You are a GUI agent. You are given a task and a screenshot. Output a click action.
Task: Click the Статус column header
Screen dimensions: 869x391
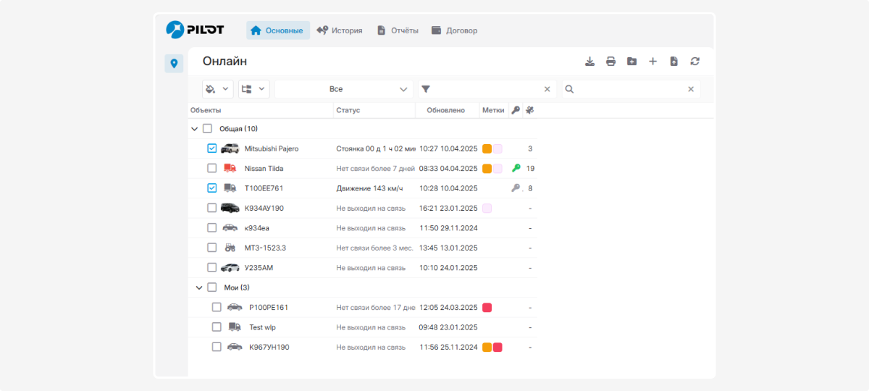pos(348,110)
